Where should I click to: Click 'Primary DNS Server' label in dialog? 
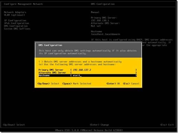pos(51,70)
